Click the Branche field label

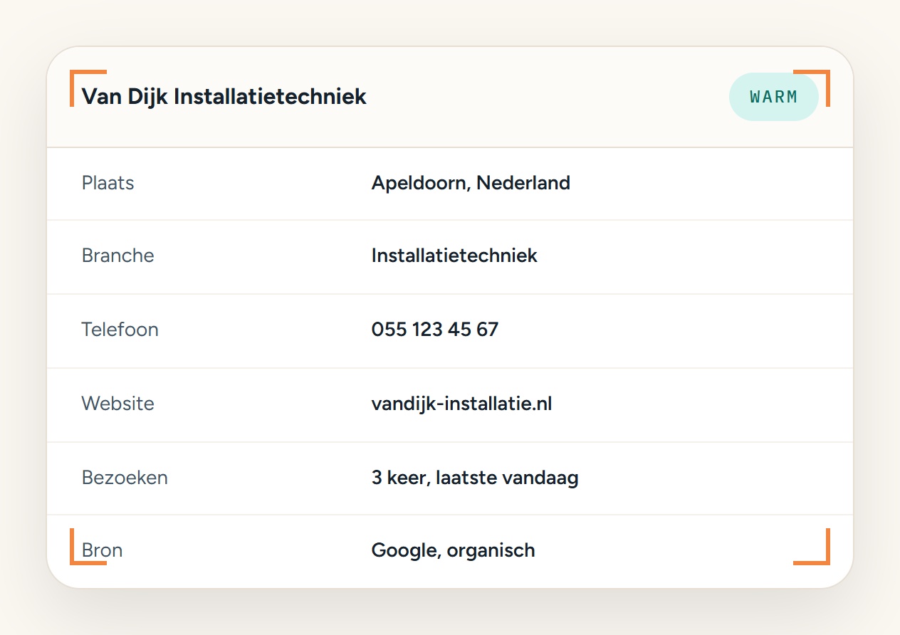[x=117, y=256]
